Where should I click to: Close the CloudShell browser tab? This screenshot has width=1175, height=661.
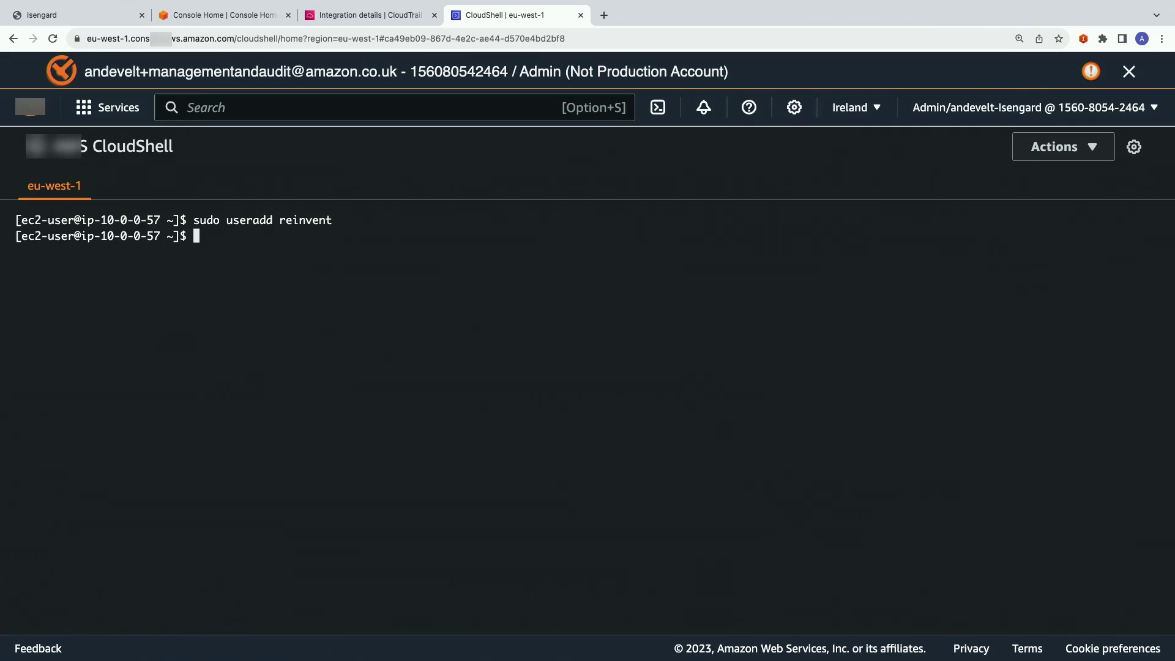point(581,15)
